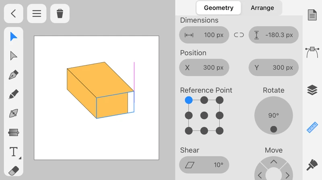Select the top-left reference point
Screen dimensions: 322x180
click(189, 100)
